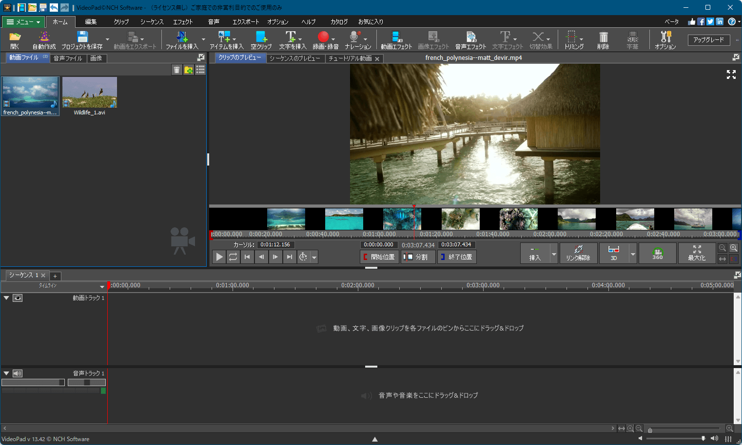
Task: Start 録画・録音 recording
Action: tap(325, 40)
